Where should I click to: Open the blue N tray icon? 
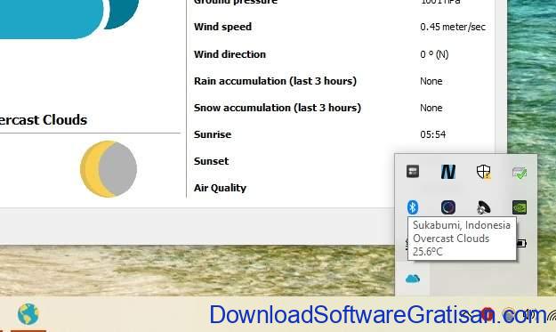point(447,172)
